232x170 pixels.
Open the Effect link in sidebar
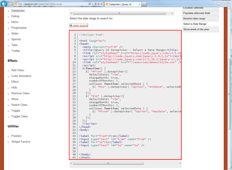point(15,82)
